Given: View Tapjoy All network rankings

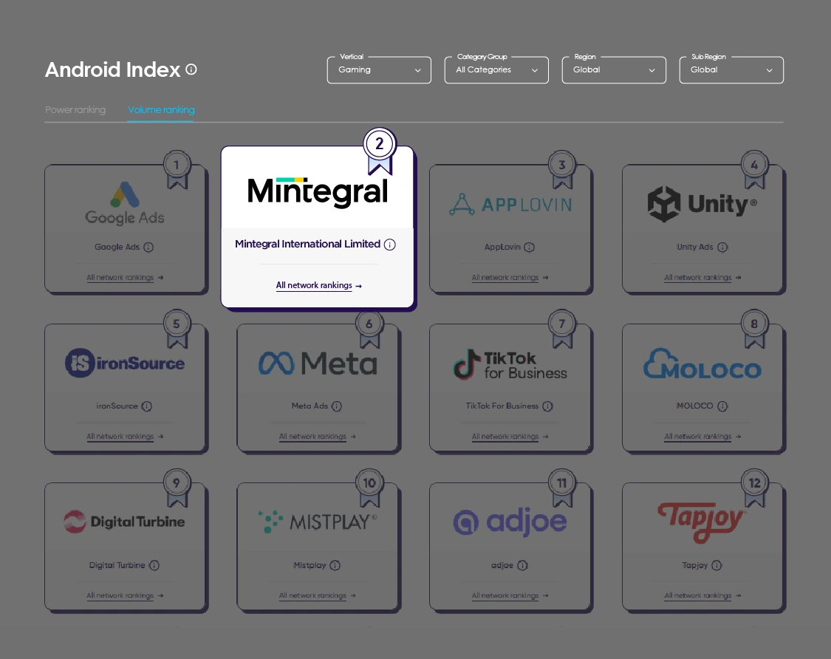Looking at the screenshot, I should 702,595.
